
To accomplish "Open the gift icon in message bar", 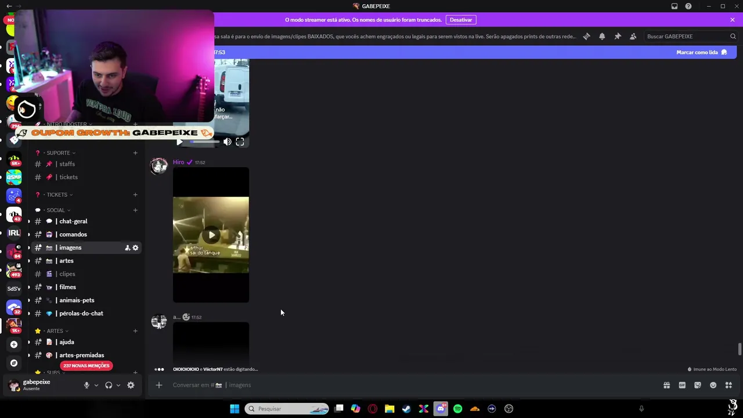I will click(x=667, y=385).
